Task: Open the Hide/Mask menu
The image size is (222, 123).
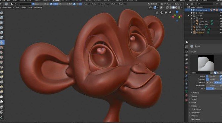Action: pos(38,8)
